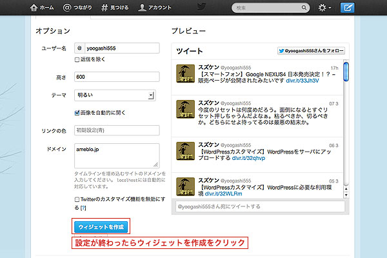Focus the 高さ height field with 600

point(117,77)
